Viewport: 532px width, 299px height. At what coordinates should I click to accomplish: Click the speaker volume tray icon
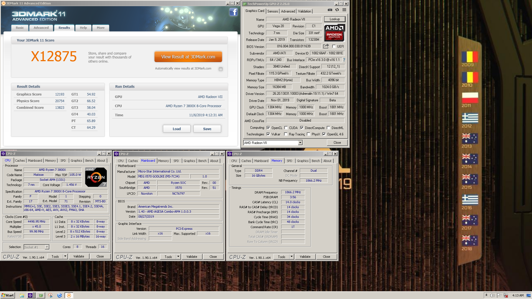tap(492, 295)
